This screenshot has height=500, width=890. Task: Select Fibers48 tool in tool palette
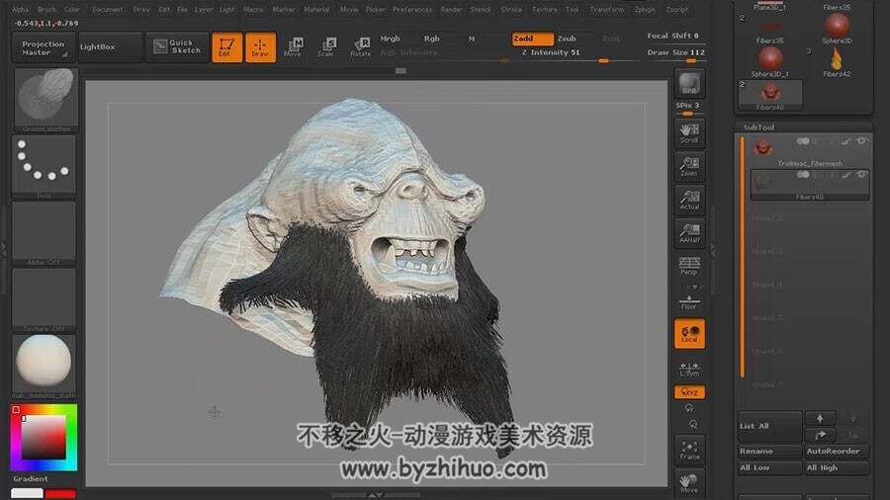pyautogui.click(x=770, y=95)
